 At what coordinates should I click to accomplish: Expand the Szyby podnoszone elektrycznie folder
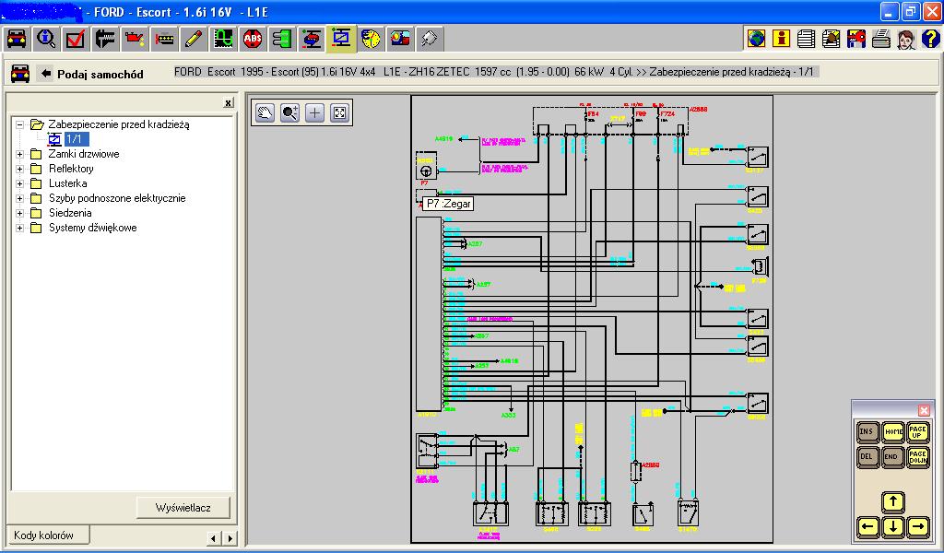pyautogui.click(x=20, y=198)
